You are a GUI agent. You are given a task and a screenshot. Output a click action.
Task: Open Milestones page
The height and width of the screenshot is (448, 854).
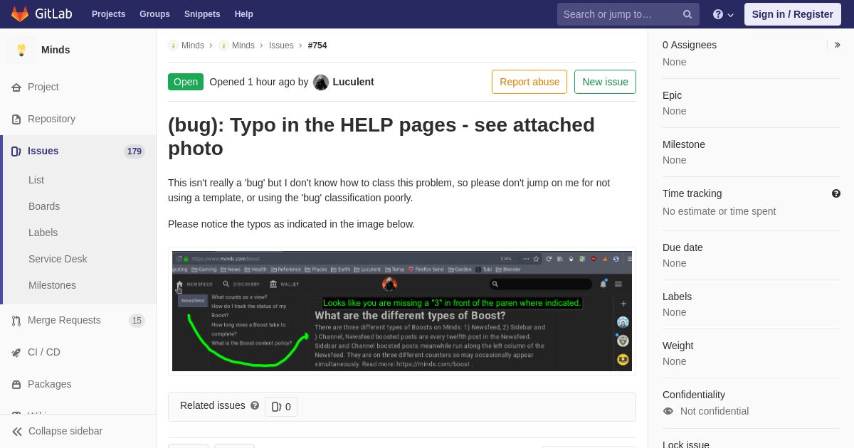pos(52,285)
